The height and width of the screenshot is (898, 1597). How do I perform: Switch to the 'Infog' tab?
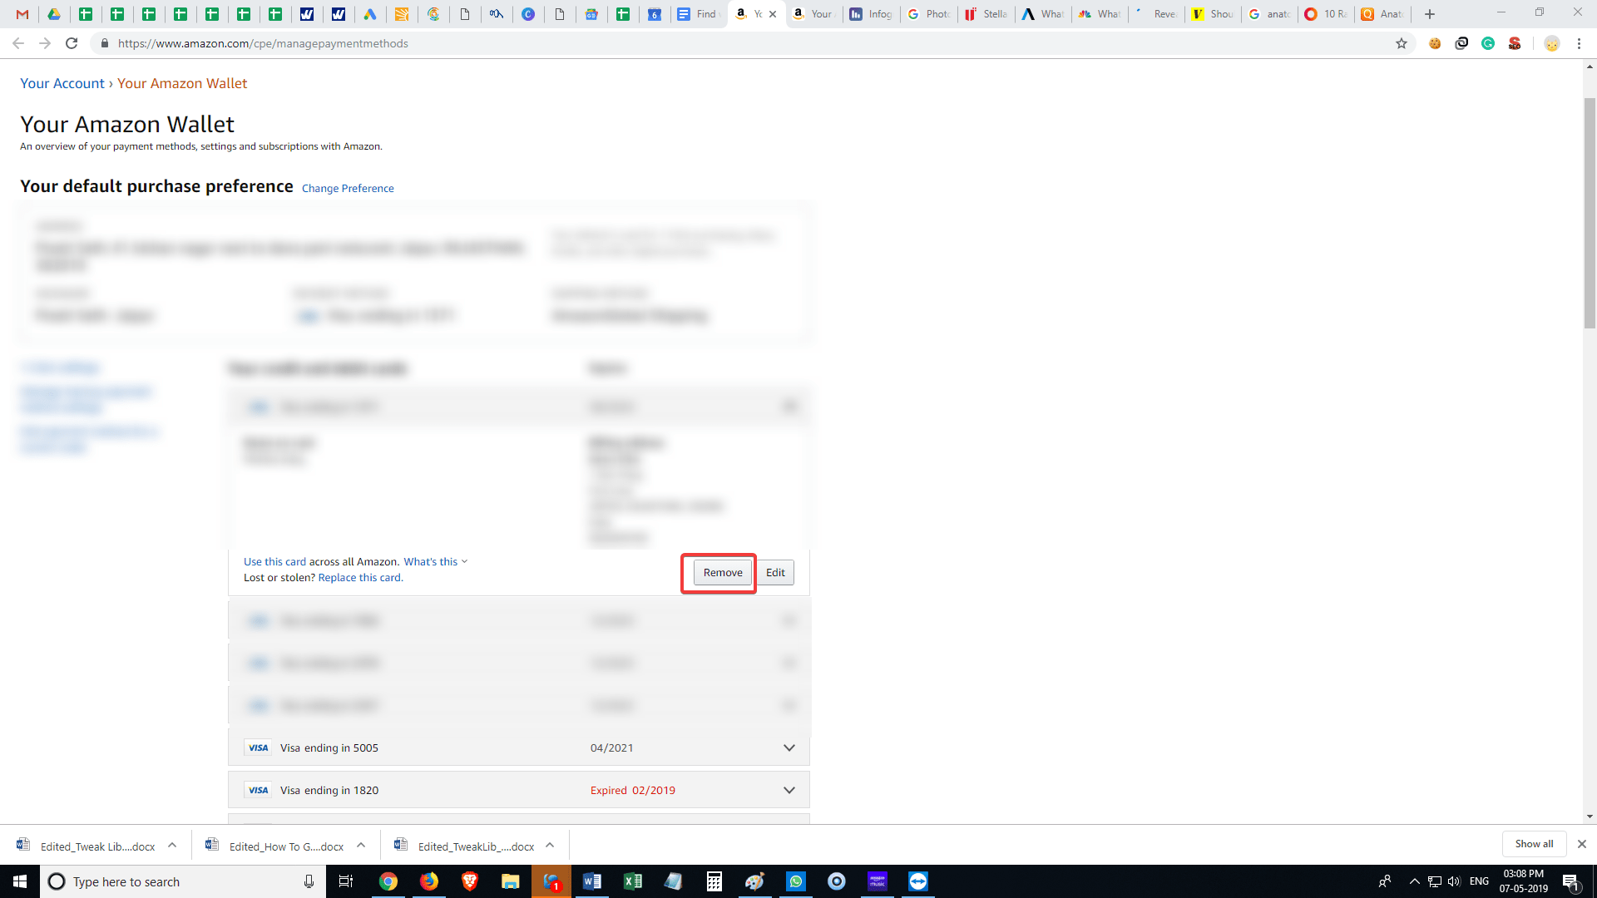(871, 14)
